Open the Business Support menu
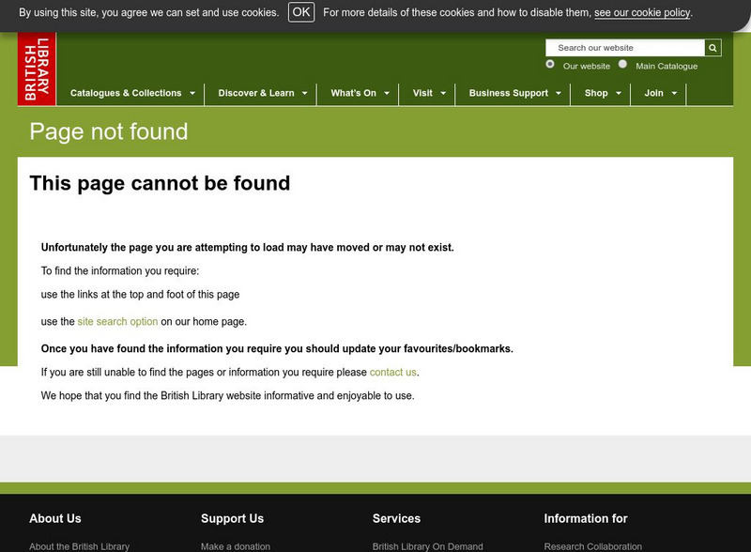751x552 pixels. (x=509, y=93)
